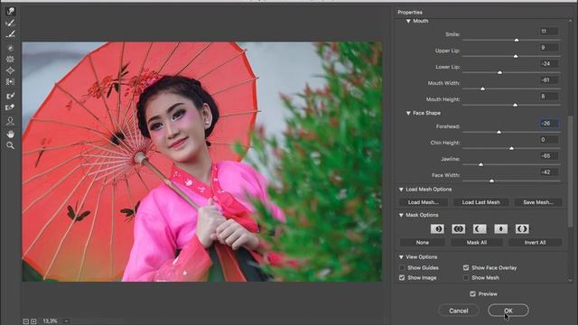Screen dimensions: 578x325
Task: Click the zoom out minus icon
Action: (26, 321)
